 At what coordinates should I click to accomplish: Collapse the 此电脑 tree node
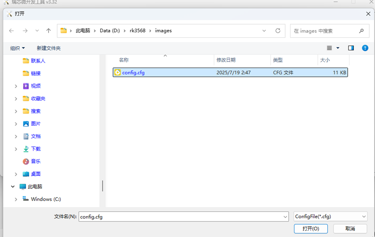(x=13, y=187)
